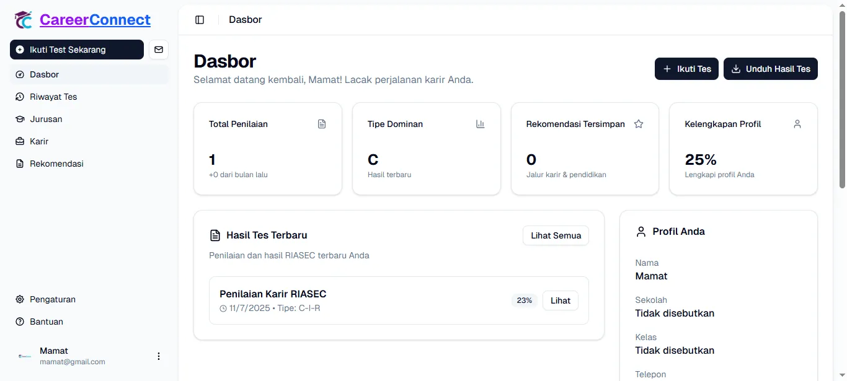Click the 23% score badge
This screenshot has width=847, height=381.
[524, 300]
